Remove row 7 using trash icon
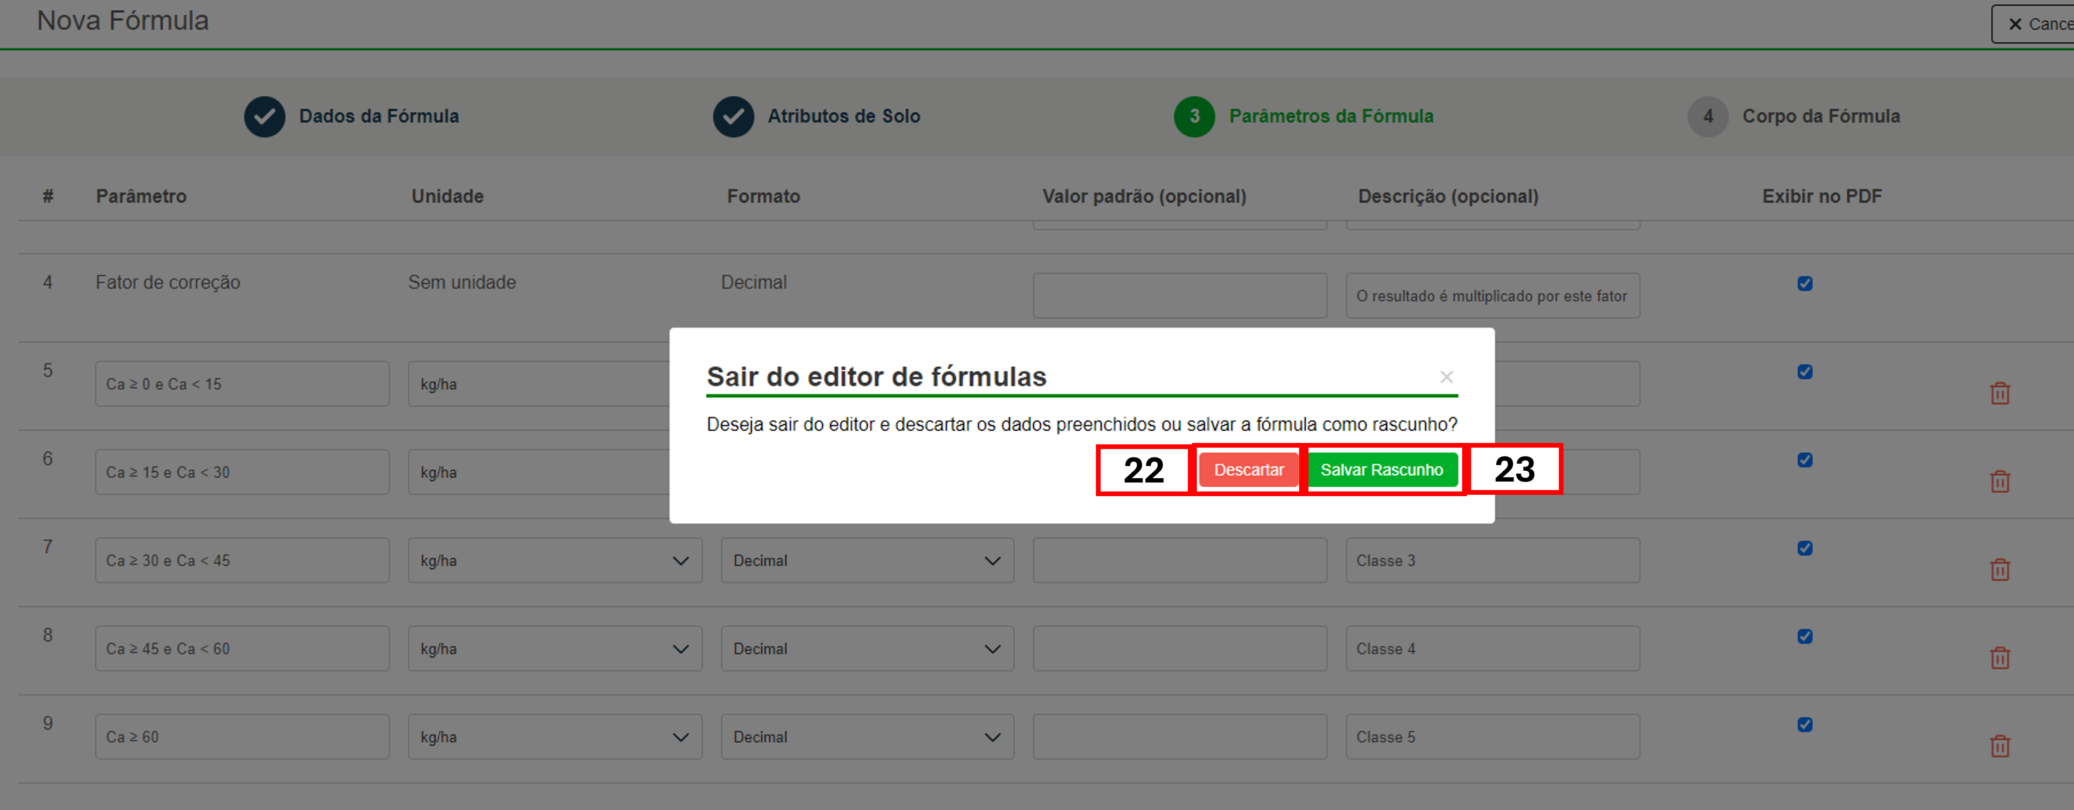Image resolution: width=2074 pixels, height=810 pixels. tap(2000, 570)
